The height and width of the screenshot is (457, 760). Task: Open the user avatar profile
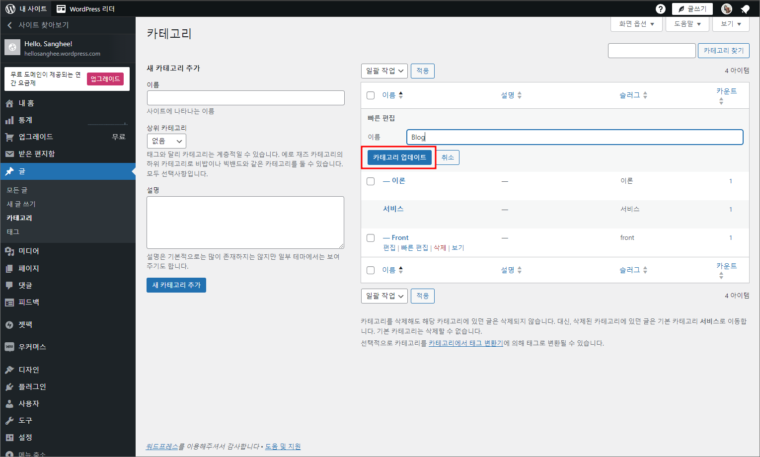coord(727,9)
